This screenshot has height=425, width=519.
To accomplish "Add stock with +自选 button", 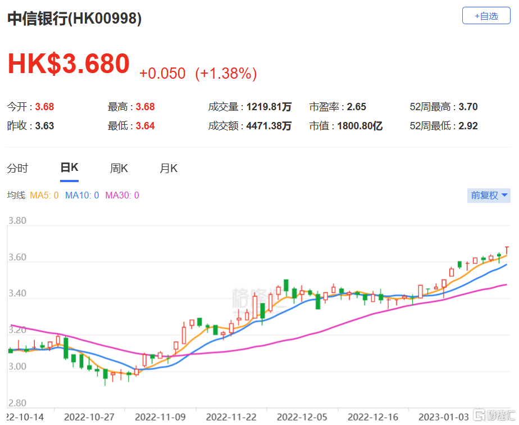I will [x=486, y=16].
